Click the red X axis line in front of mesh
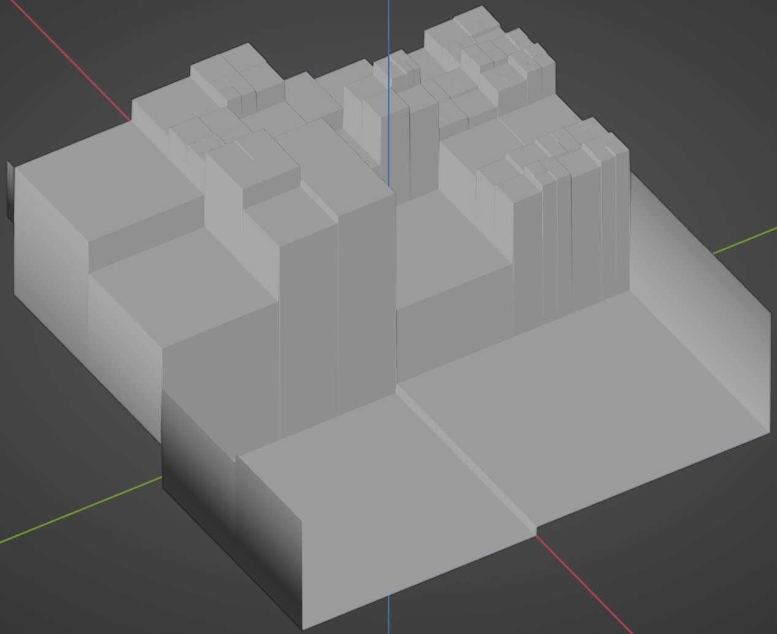 click(x=583, y=583)
